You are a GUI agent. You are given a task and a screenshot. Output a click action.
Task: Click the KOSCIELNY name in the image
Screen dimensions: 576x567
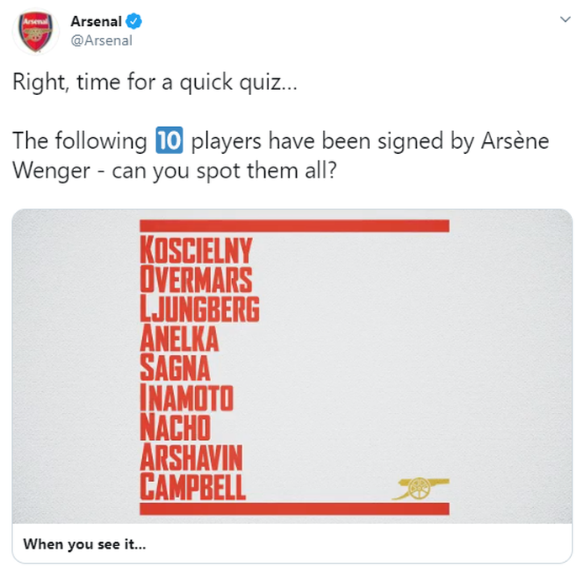click(196, 250)
